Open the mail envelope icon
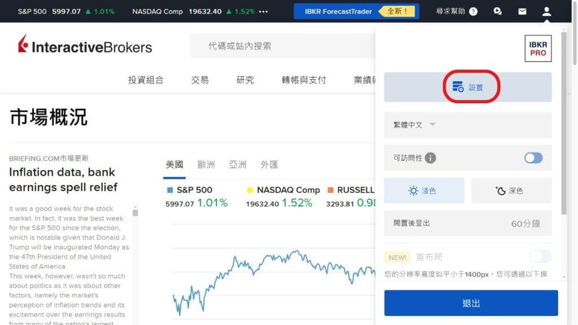Screen dimensions: 578x325 pyautogui.click(x=522, y=10)
